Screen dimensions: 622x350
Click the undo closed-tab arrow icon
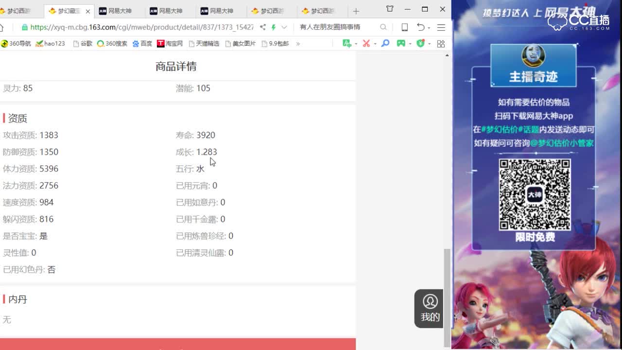[x=421, y=27]
